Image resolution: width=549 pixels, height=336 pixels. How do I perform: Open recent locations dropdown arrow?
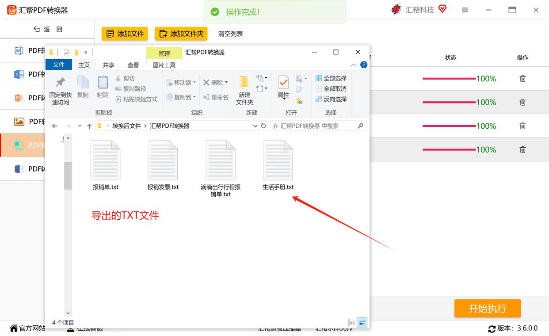pyautogui.click(x=80, y=126)
